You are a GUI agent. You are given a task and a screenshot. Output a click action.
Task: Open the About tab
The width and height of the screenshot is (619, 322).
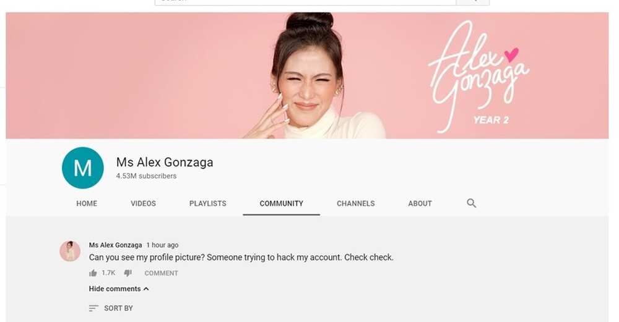point(420,203)
